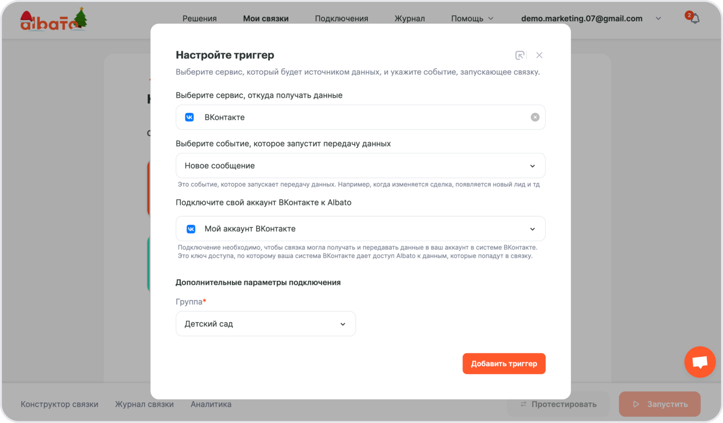Click the Запустить button

point(659,404)
